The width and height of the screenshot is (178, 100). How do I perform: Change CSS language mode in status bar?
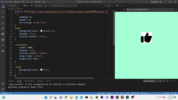pyautogui.click(x=128, y=93)
